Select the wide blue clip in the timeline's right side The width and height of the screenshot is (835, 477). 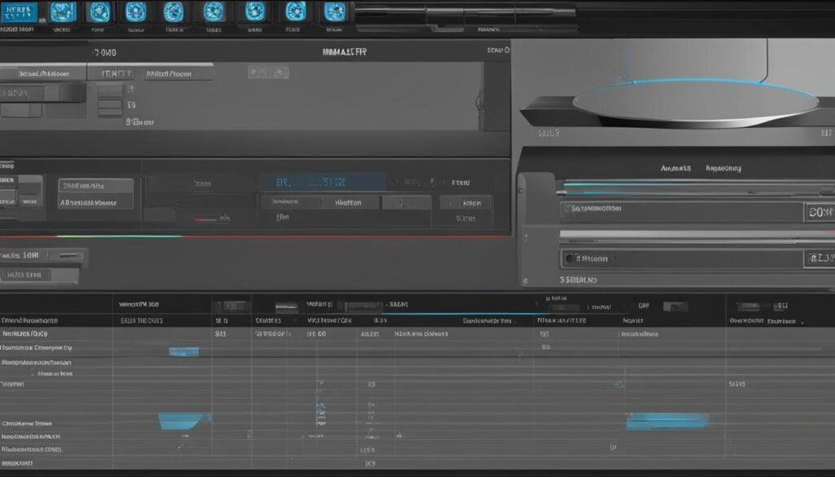[x=666, y=421]
